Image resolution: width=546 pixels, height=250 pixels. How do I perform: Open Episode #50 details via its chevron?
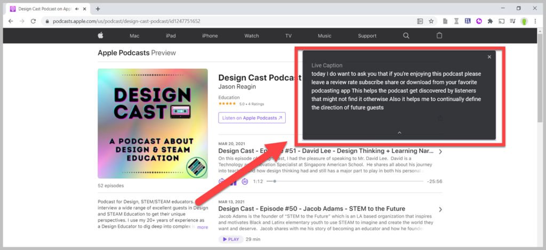click(440, 209)
